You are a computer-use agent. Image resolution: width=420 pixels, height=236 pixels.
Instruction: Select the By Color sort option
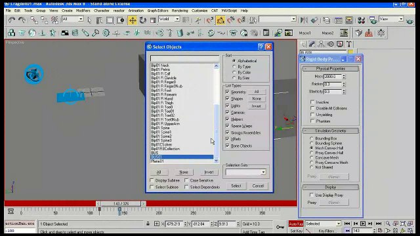(x=234, y=72)
